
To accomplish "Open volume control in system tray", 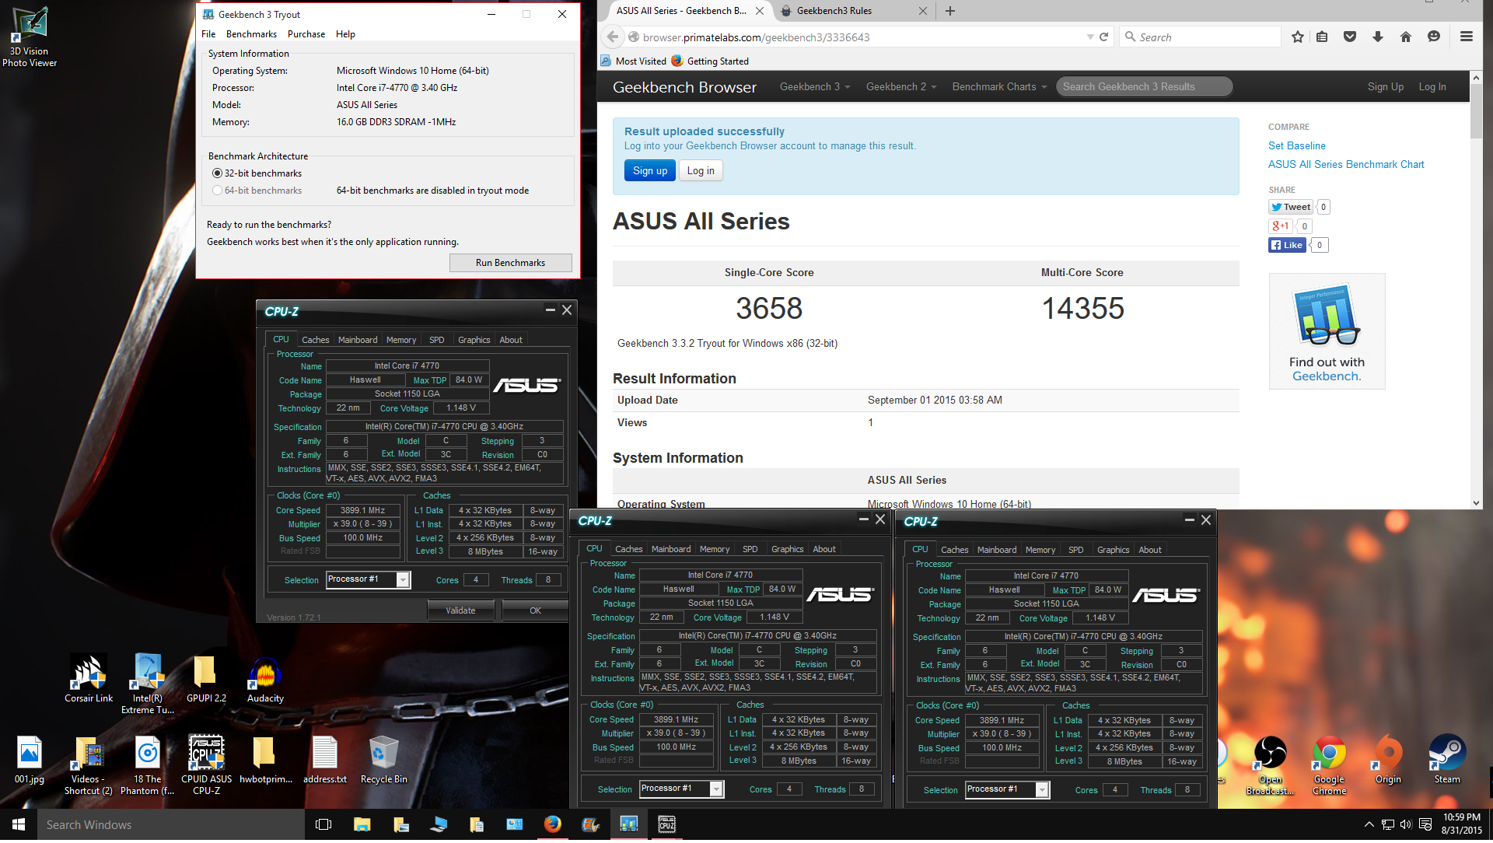I will point(1406,826).
